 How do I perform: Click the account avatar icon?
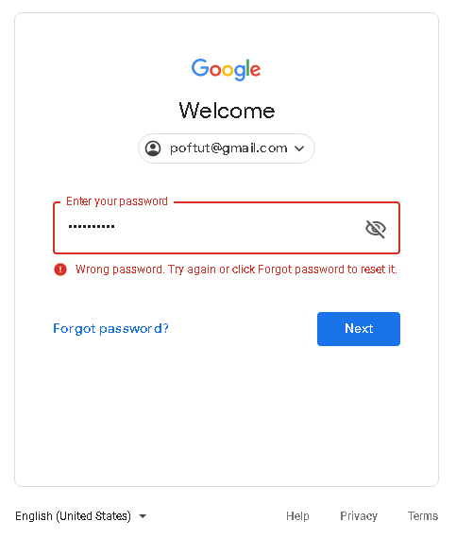(x=153, y=148)
